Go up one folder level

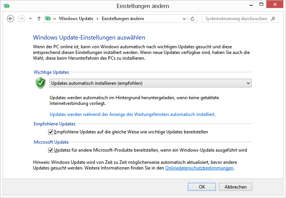tap(39, 19)
